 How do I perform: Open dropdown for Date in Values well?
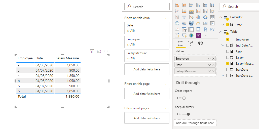pyautogui.click(x=209, y=65)
